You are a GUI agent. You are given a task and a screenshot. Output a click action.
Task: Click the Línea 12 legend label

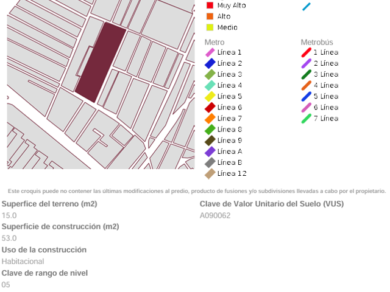coord(232,173)
